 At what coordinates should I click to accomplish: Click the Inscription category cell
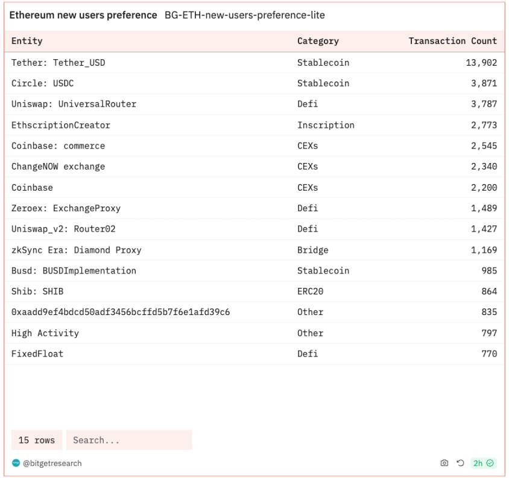(326, 125)
